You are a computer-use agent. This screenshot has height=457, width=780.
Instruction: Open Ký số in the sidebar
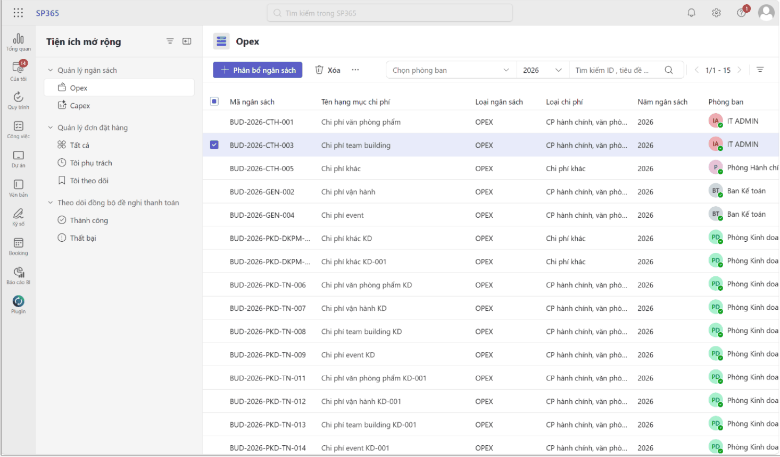(x=19, y=217)
